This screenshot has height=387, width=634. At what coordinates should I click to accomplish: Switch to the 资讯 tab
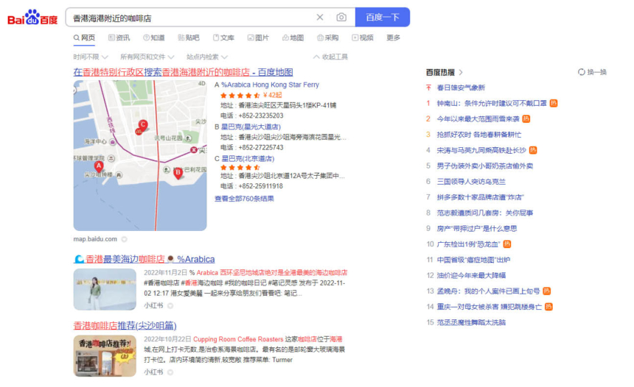point(119,38)
